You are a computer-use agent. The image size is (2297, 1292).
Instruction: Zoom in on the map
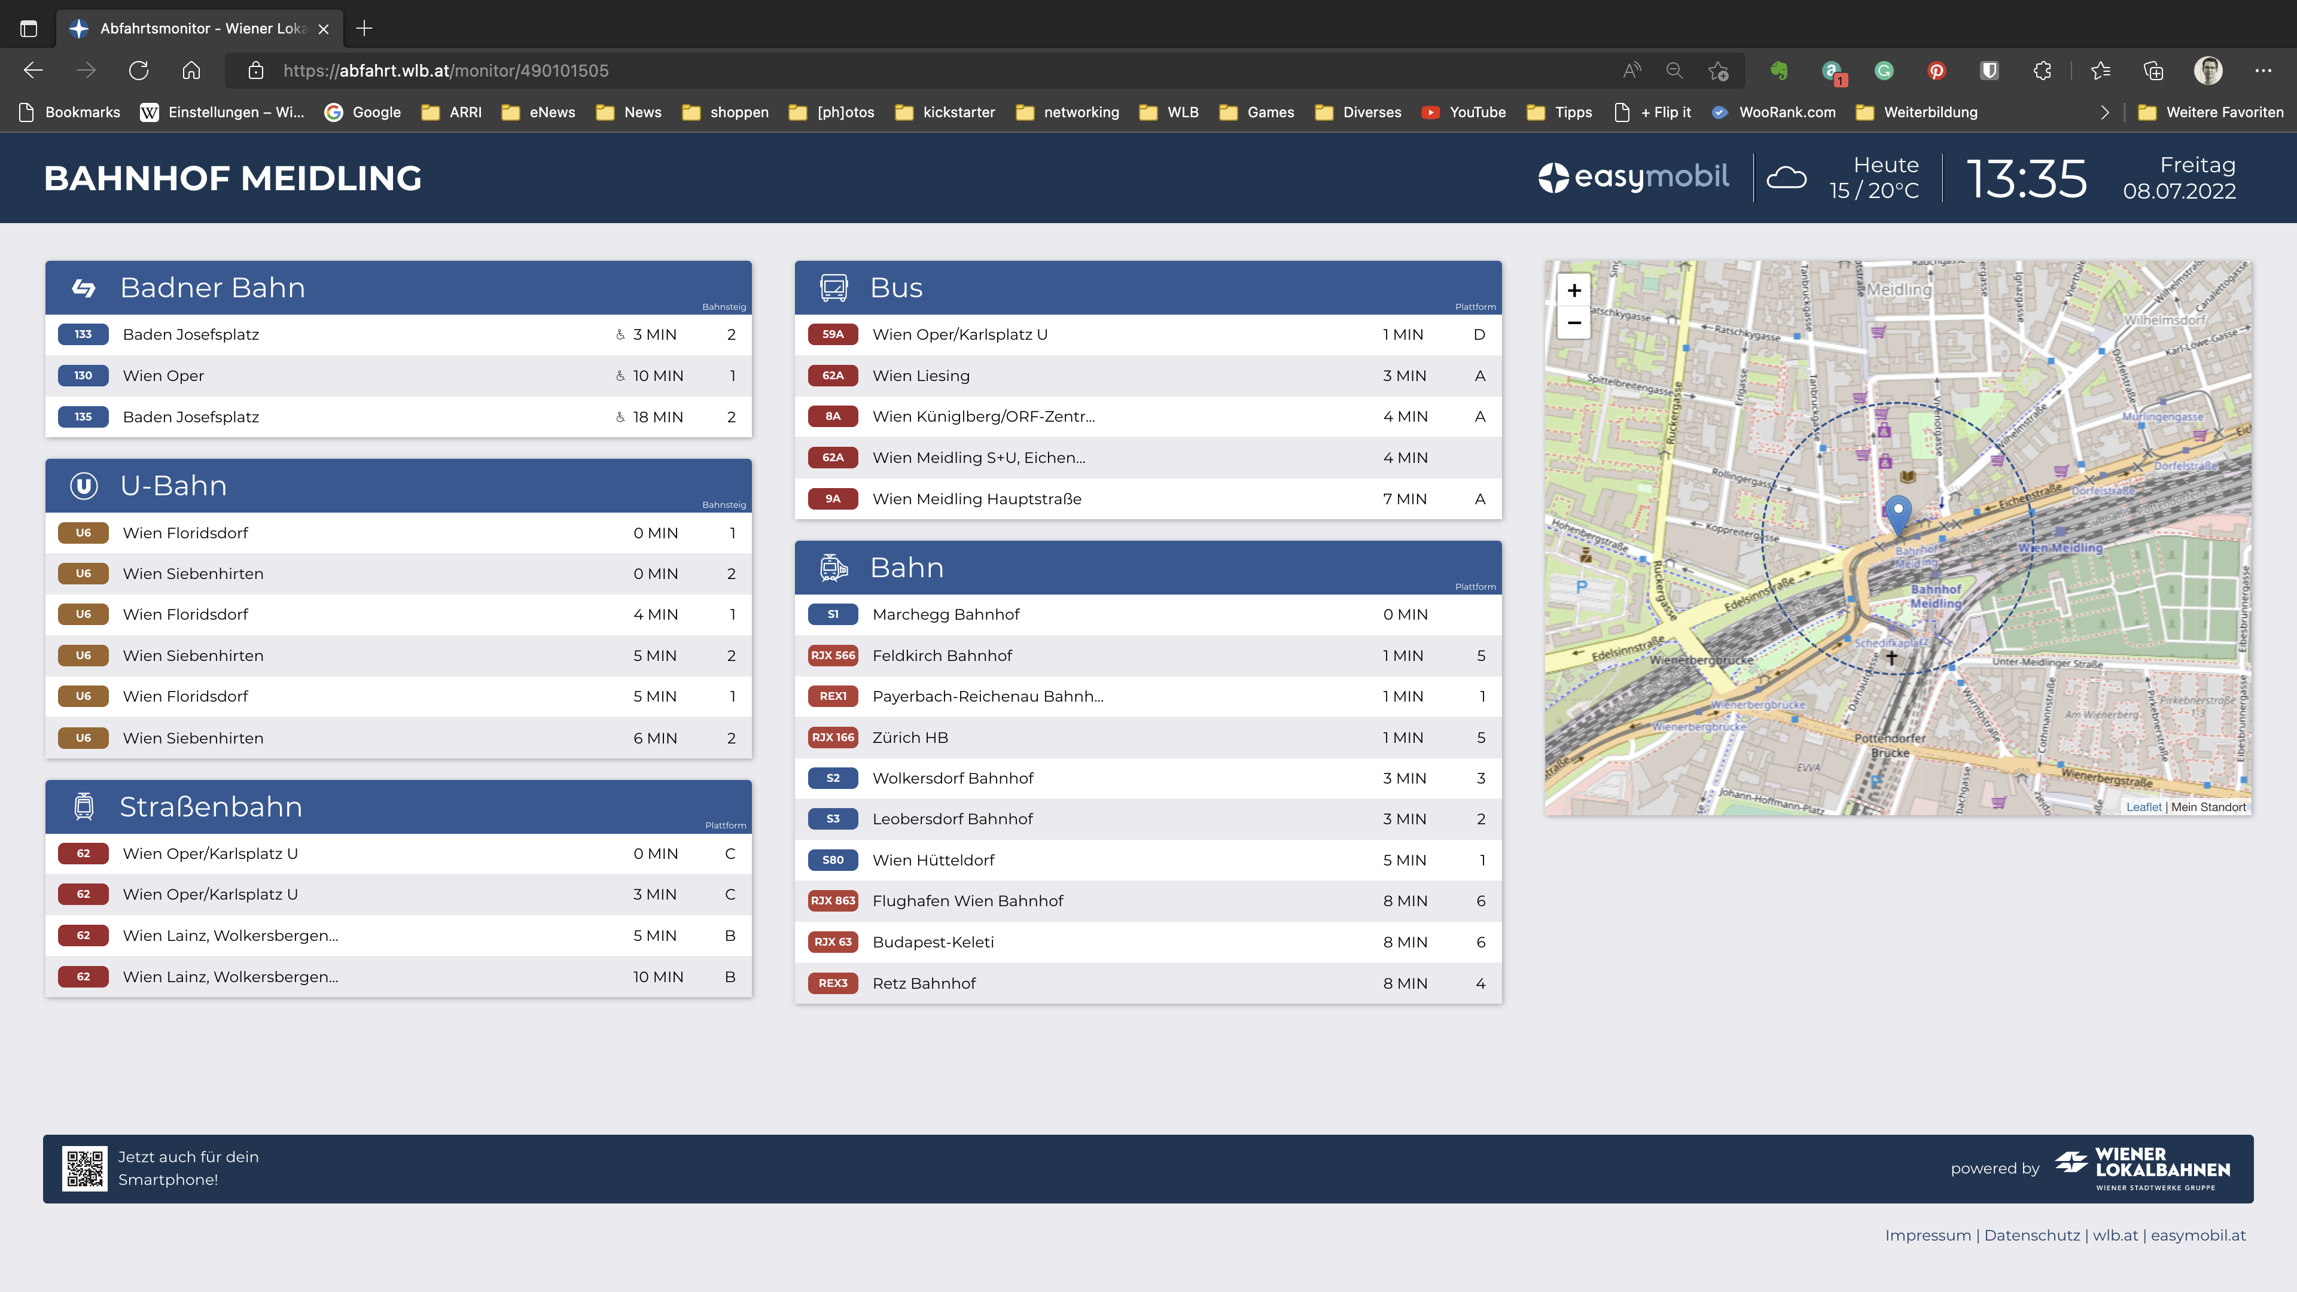(1574, 291)
